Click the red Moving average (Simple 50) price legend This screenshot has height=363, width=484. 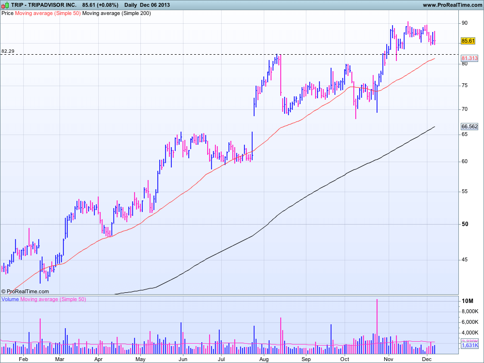pos(48,13)
